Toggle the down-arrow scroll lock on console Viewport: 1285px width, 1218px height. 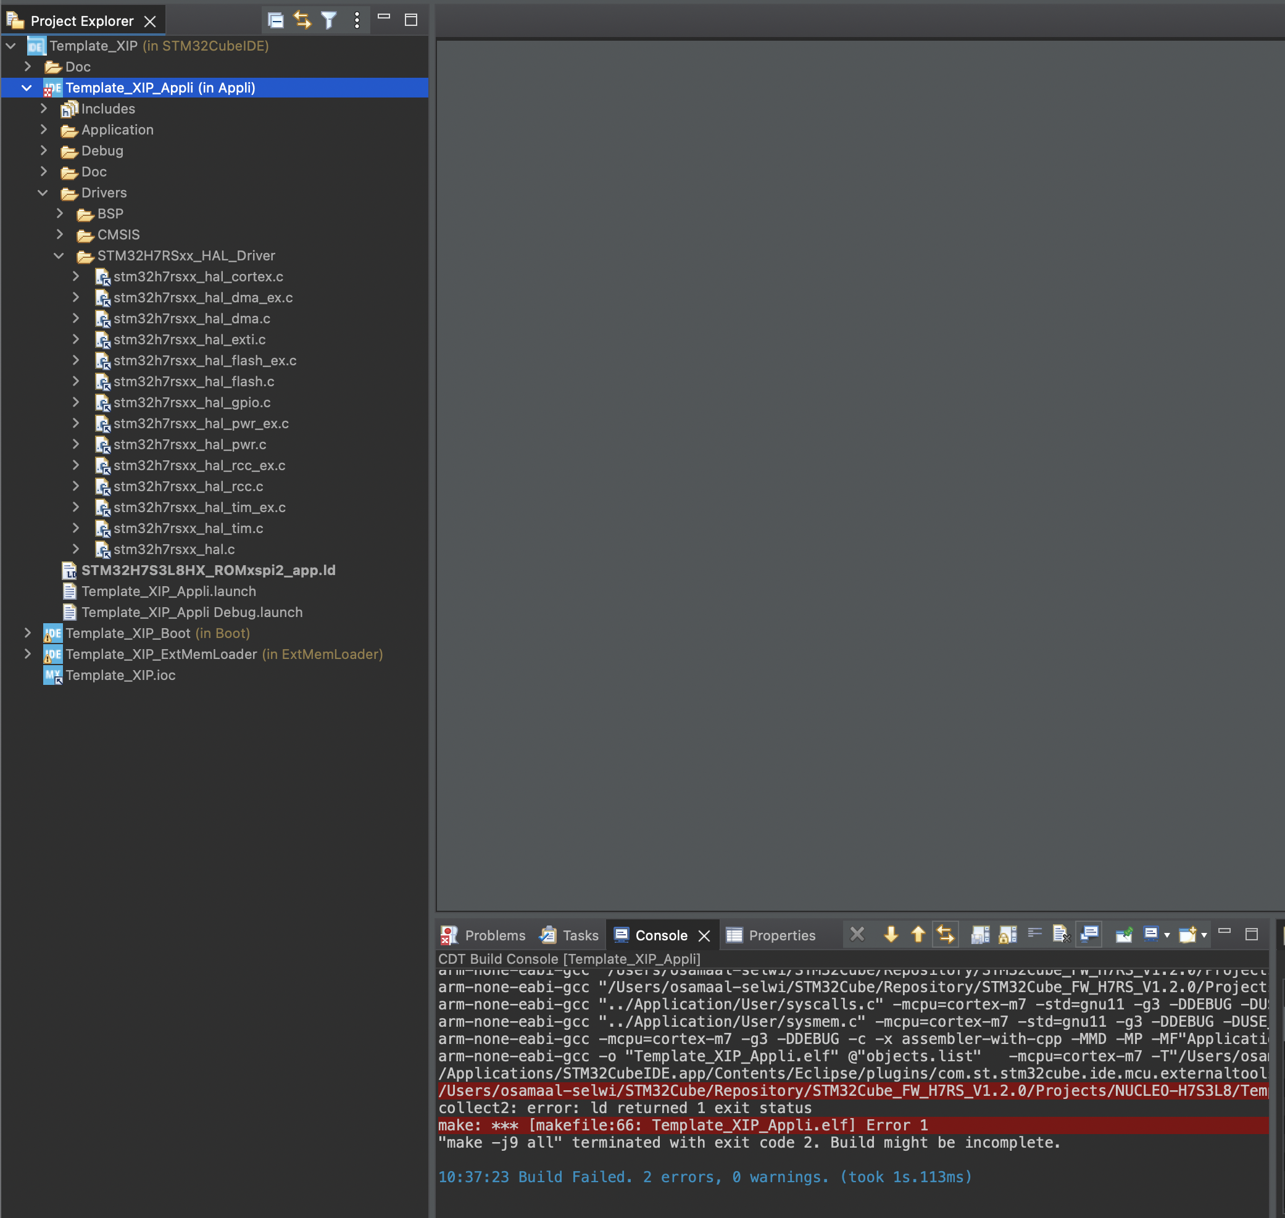pos(891,934)
